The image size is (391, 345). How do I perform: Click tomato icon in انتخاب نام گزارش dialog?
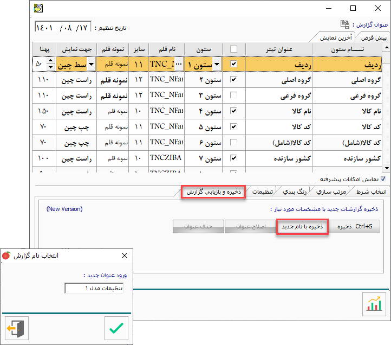point(6,255)
